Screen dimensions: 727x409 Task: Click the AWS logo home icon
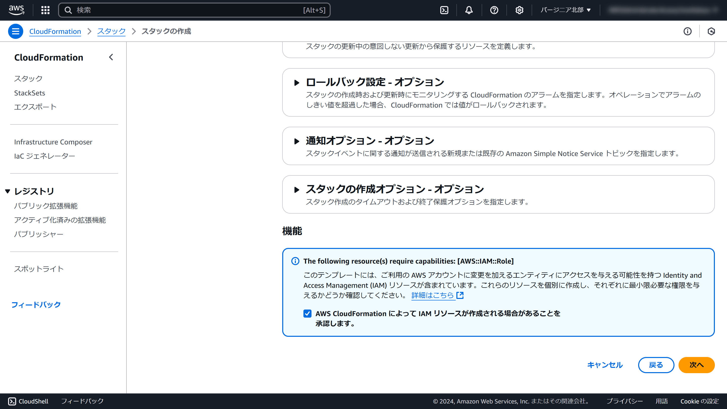[16, 10]
